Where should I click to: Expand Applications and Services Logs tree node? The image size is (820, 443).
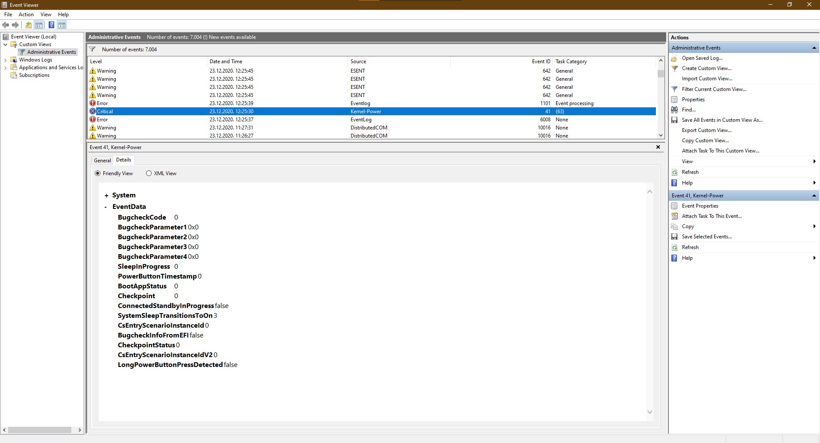[5, 67]
